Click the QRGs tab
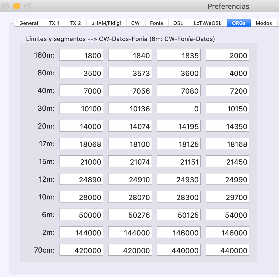Screen dimensions: 279x277 tap(239, 23)
